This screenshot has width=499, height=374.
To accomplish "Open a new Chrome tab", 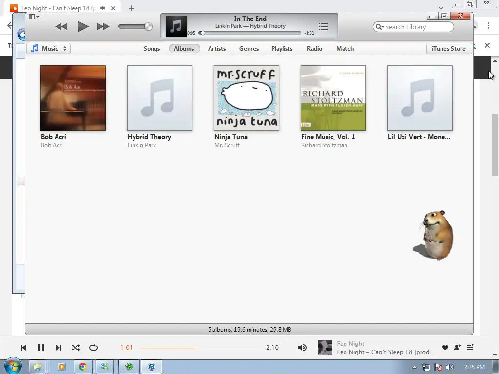I will [x=132, y=8].
